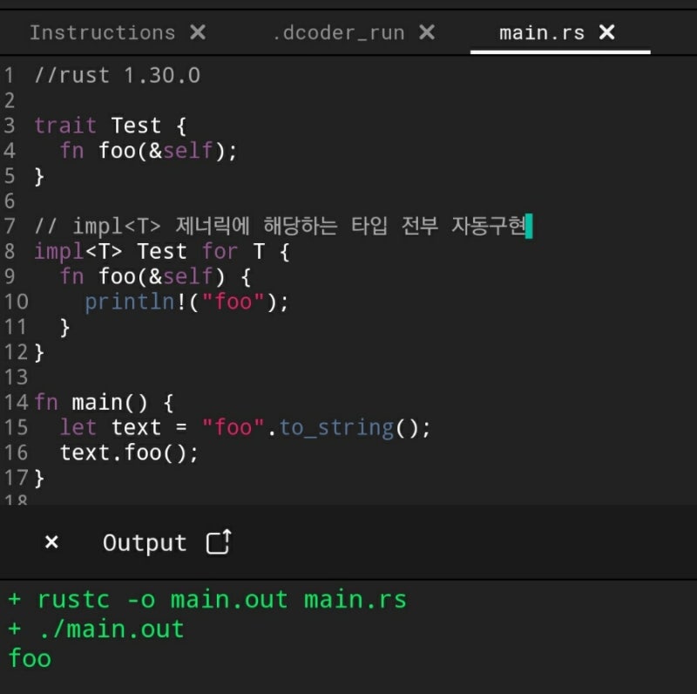Open the .dcoder_run tab
This screenshot has width=697, height=694.
click(x=338, y=32)
